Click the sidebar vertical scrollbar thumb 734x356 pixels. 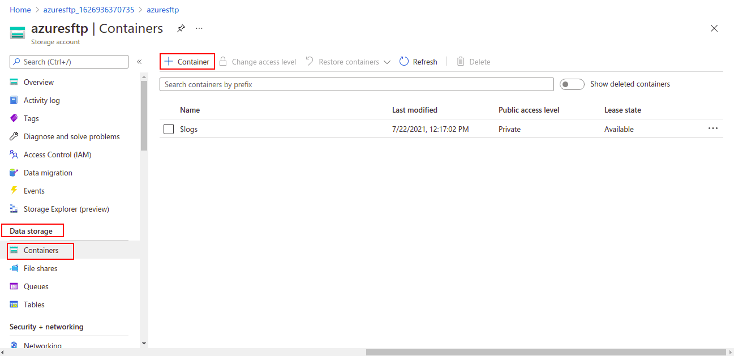144,116
